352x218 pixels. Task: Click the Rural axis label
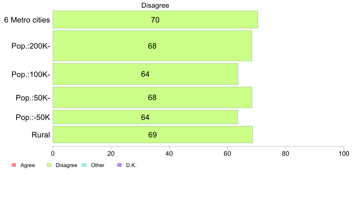pos(41,135)
